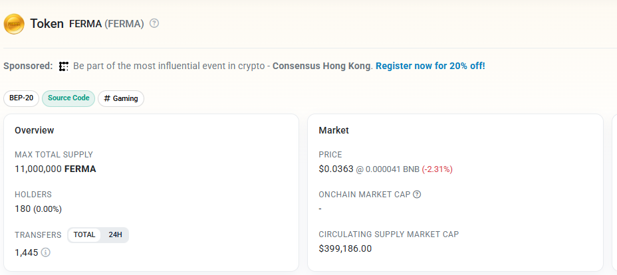Click the Overview card heading
Image resolution: width=617 pixels, height=275 pixels.
point(35,130)
